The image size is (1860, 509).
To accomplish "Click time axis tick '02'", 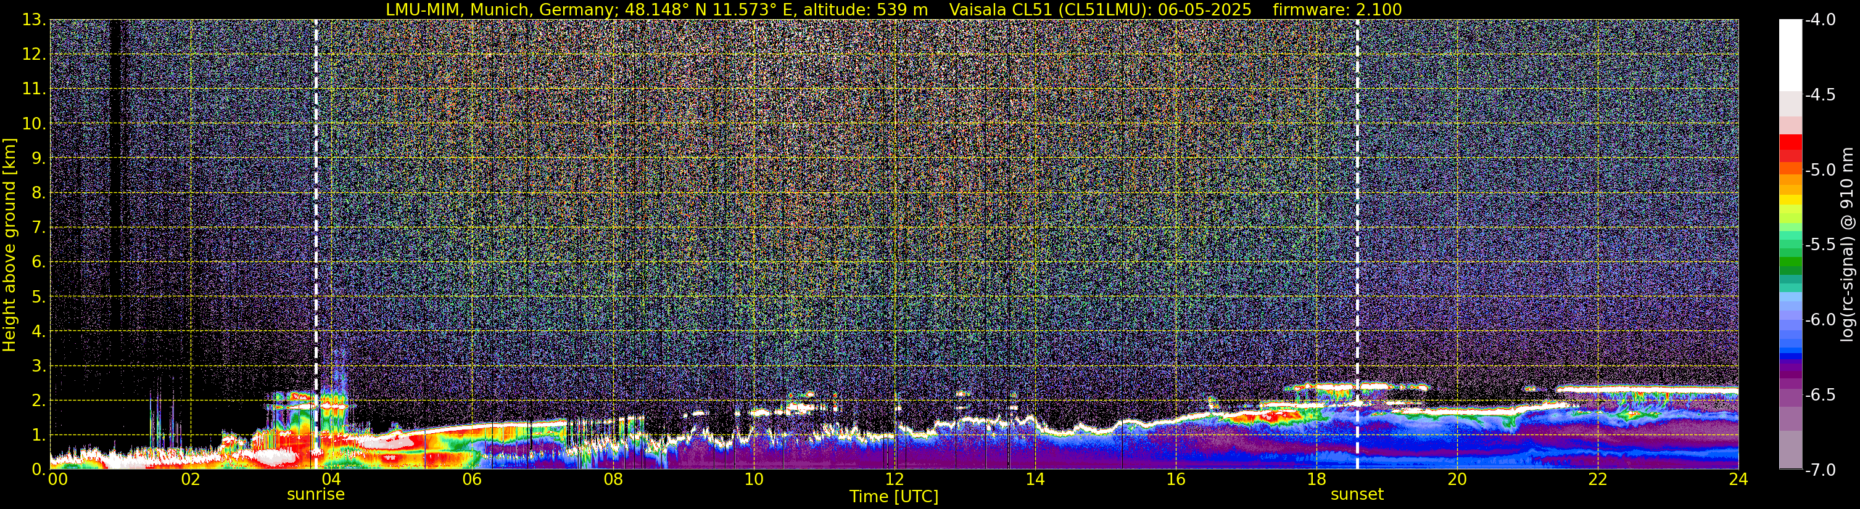I will pos(191,479).
